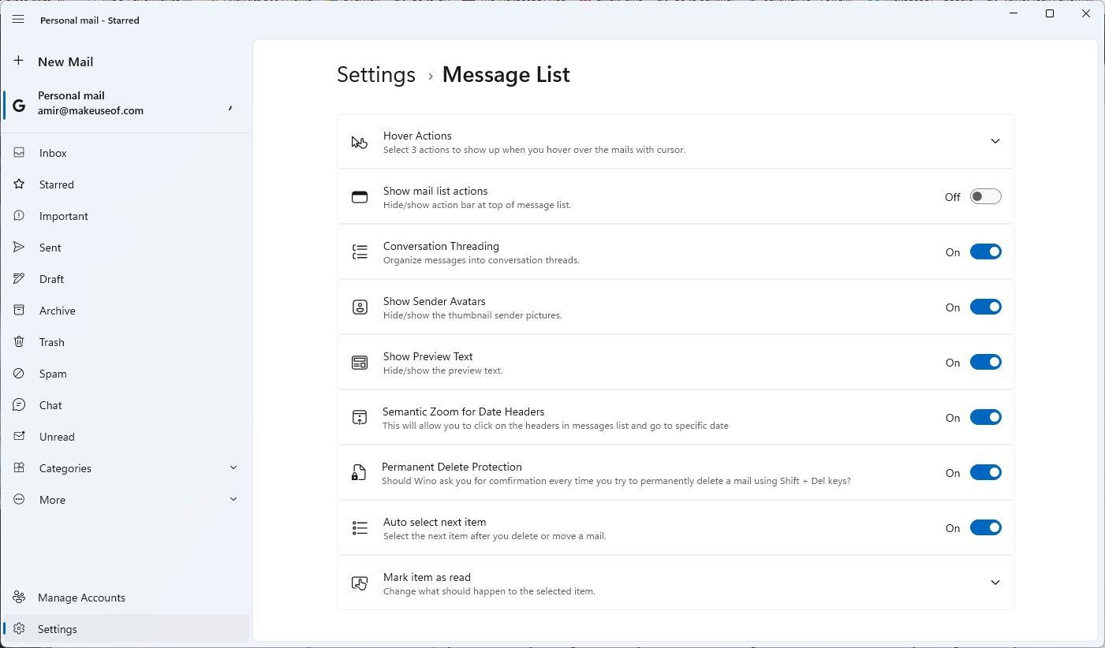Click the Starred folder label

pos(57,184)
